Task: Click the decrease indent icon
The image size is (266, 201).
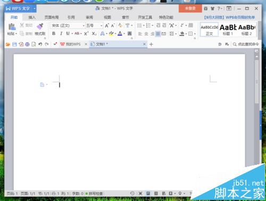Action: tap(158, 25)
